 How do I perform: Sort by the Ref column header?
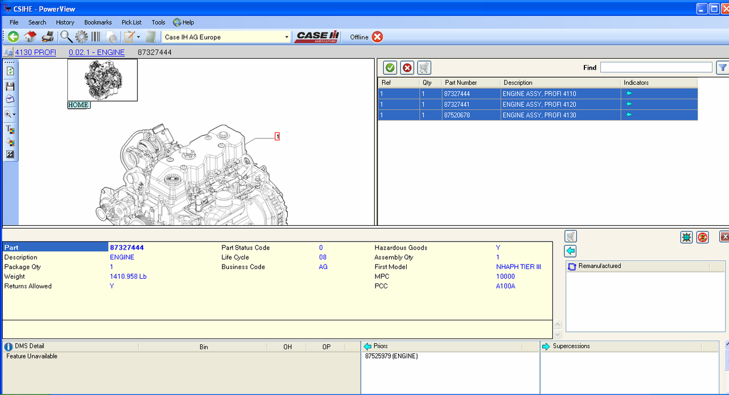(x=398, y=83)
